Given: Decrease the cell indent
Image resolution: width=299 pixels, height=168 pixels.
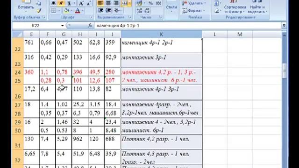Looking at the screenshot, I should coord(101,10).
